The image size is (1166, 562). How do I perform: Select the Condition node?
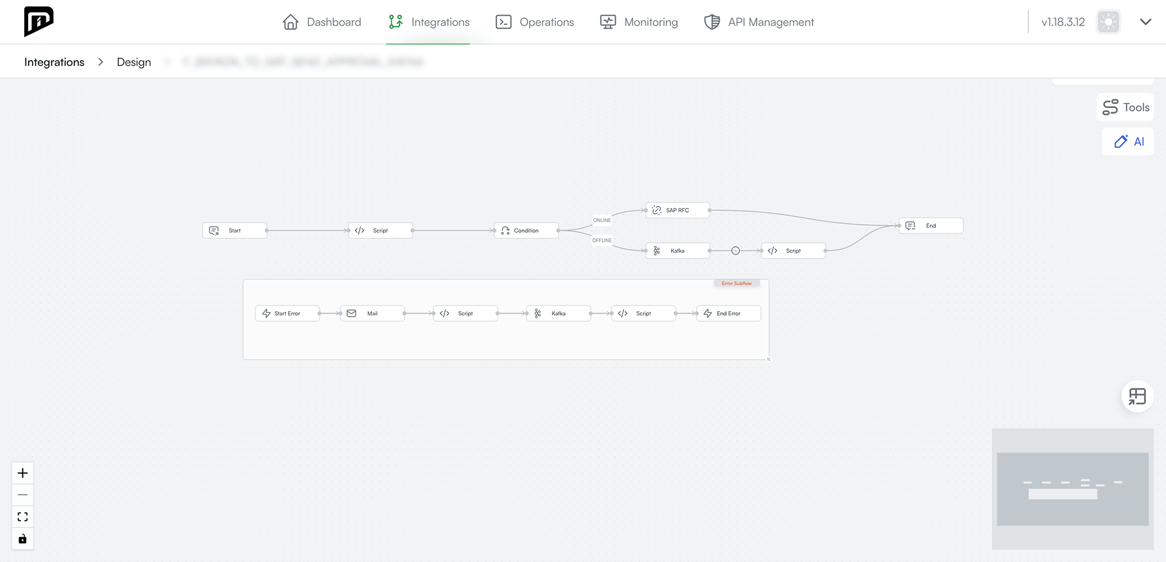(x=526, y=230)
